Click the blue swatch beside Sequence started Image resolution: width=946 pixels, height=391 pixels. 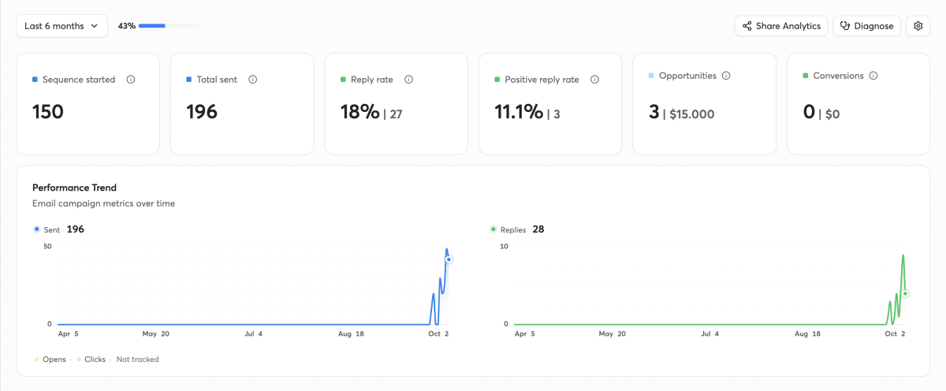[x=35, y=80]
